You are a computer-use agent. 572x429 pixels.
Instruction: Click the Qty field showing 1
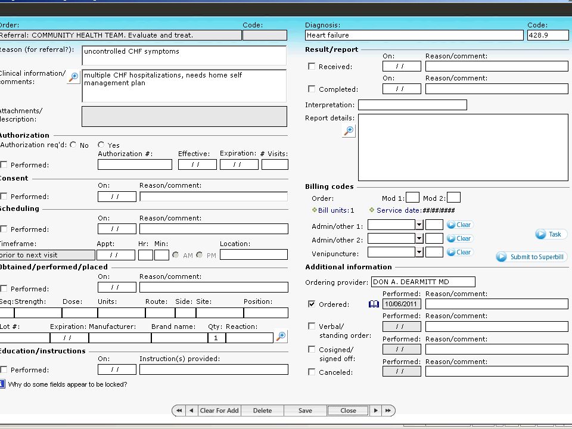[217, 338]
